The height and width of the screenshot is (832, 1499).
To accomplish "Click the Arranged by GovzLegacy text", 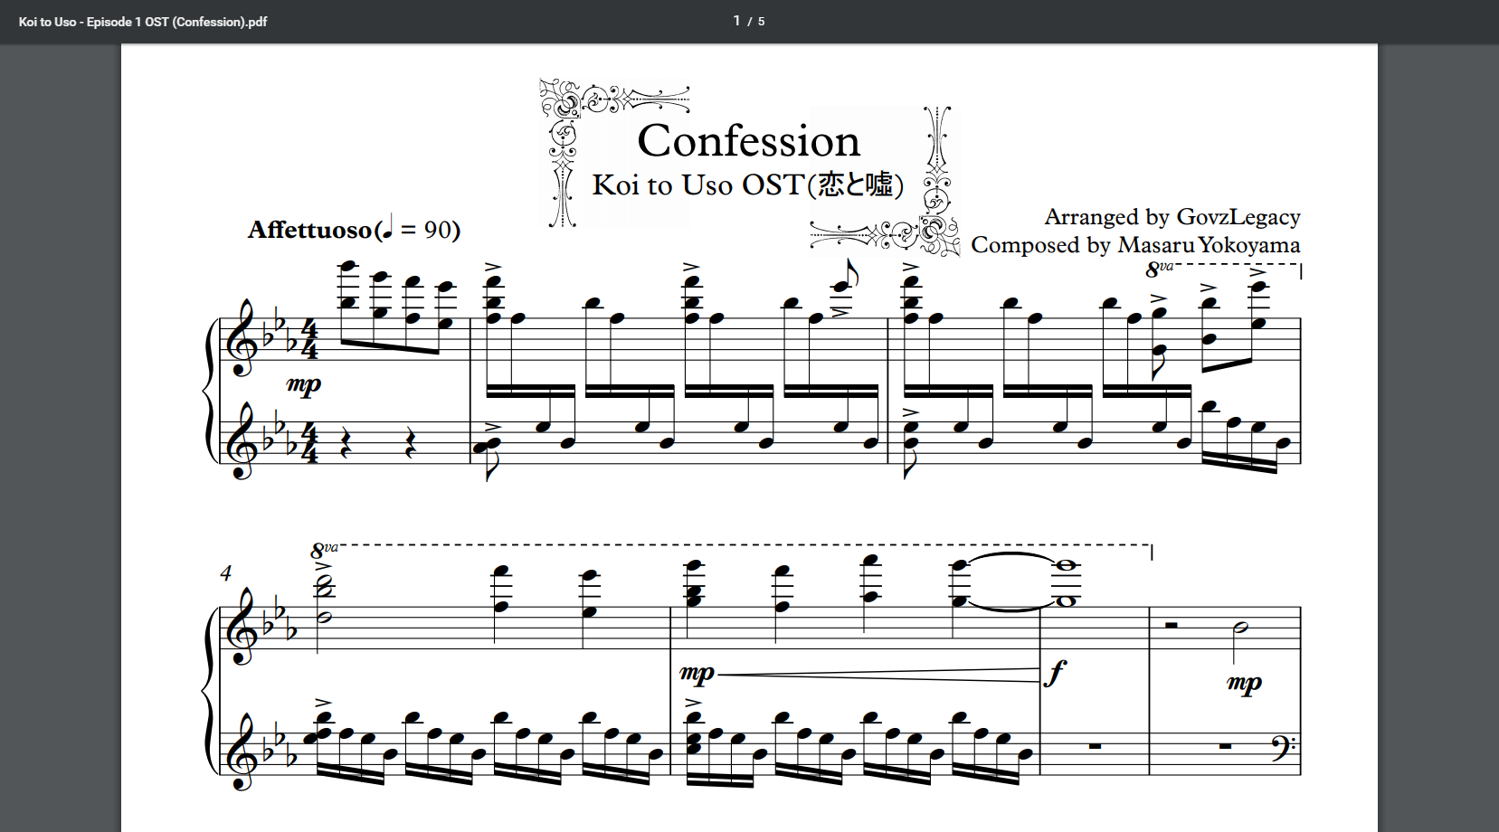I will click(x=1172, y=217).
